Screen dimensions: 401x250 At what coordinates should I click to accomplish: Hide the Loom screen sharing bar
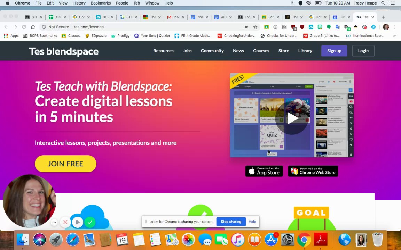(252, 222)
